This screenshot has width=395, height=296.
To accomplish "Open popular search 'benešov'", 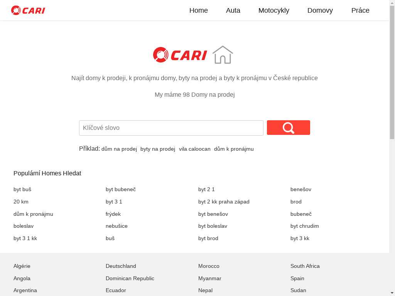I will [301, 189].
